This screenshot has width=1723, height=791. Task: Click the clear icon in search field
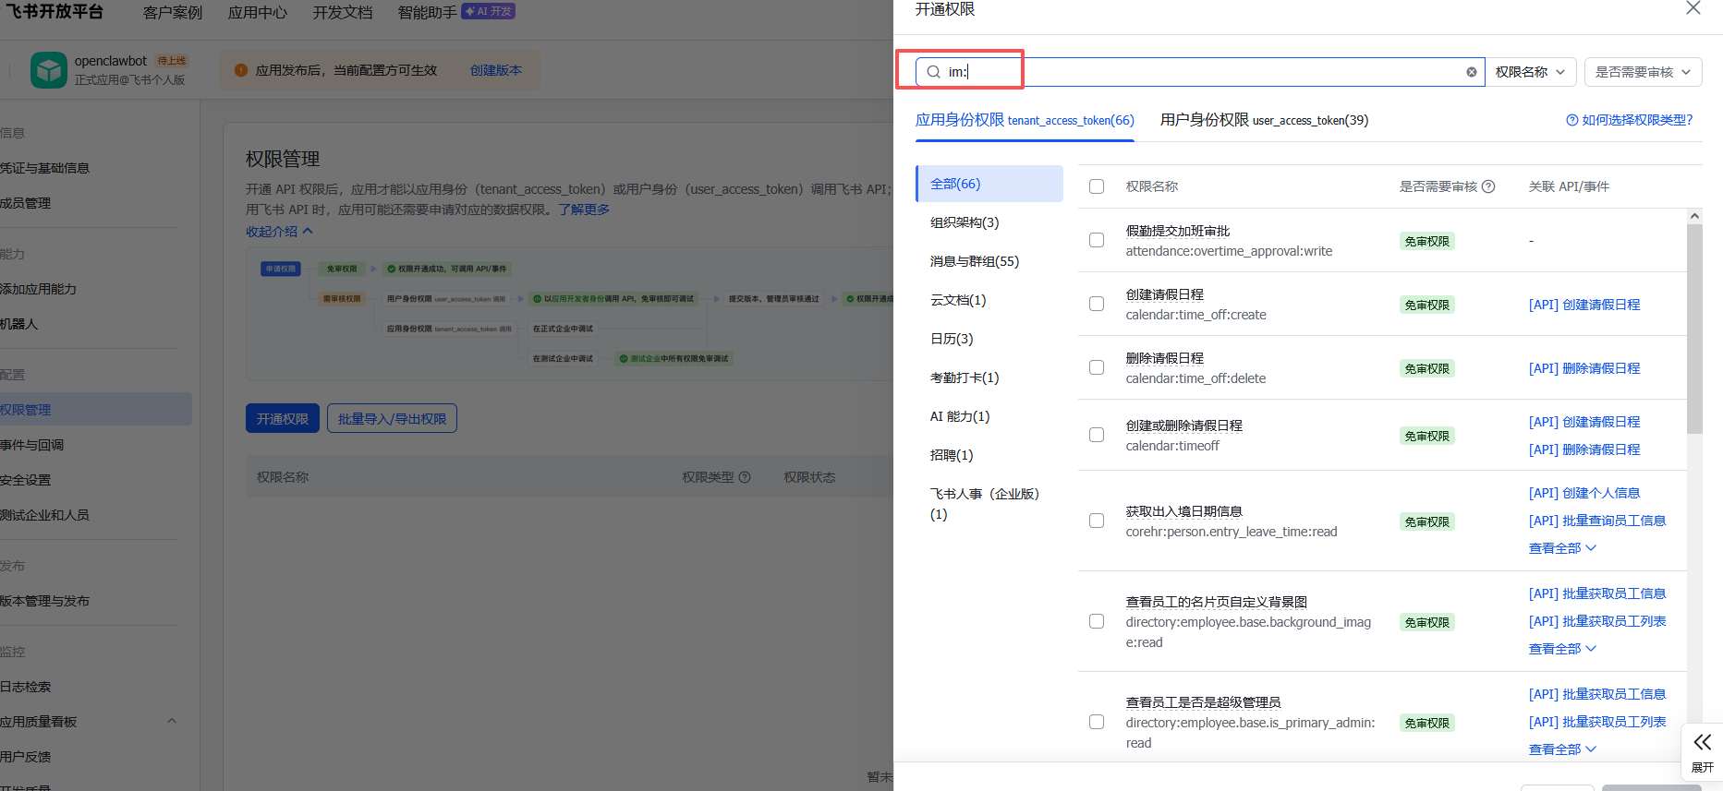pos(1471,72)
